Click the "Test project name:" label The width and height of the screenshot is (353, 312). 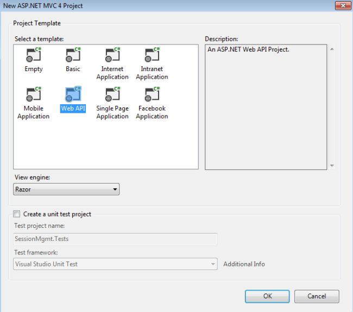coord(40,226)
